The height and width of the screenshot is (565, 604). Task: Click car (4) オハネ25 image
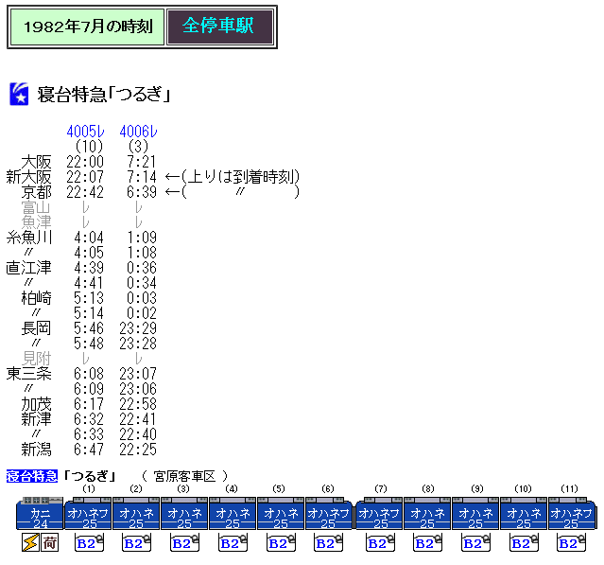[233, 513]
